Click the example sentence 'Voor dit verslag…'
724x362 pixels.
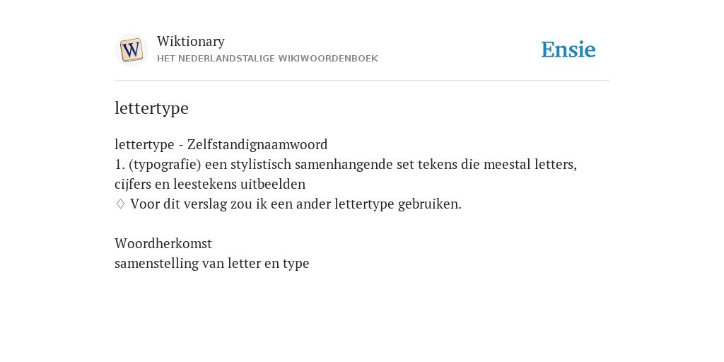(296, 204)
